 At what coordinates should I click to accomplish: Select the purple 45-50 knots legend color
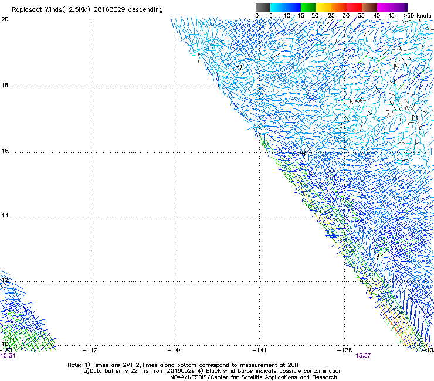point(400,7)
